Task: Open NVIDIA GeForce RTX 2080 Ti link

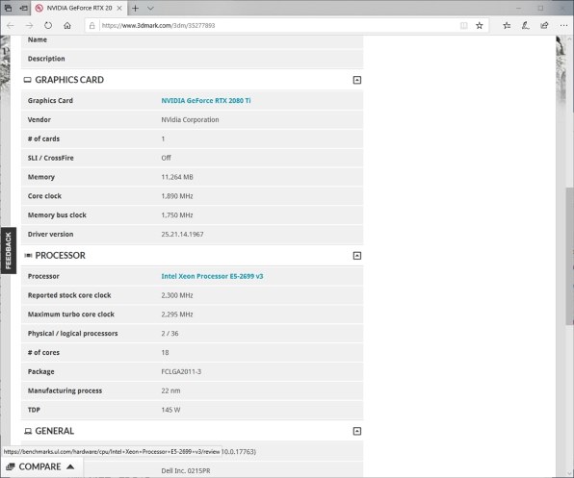Action: point(206,100)
